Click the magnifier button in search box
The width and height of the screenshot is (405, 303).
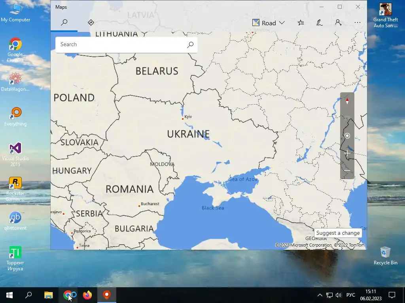coord(190,45)
